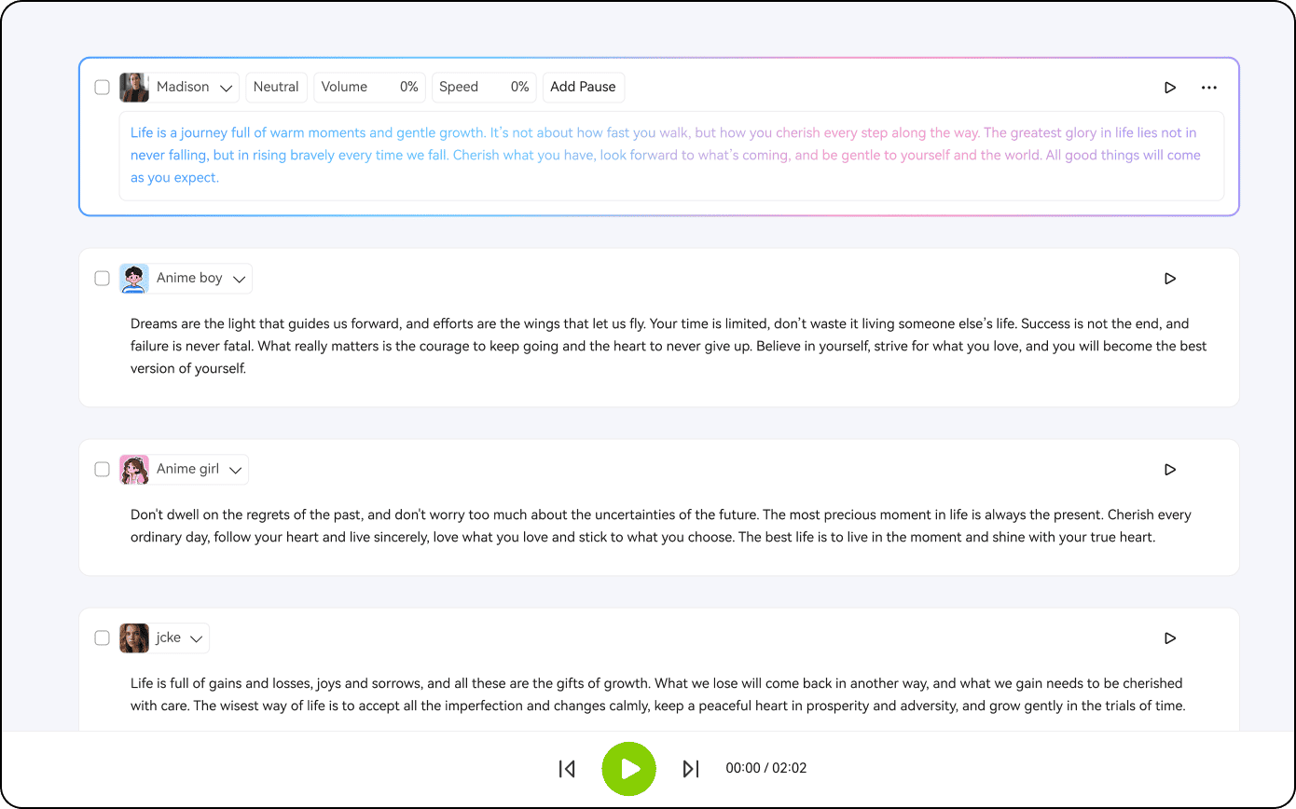
Task: Play the jcke paragraph
Action: [x=1170, y=638]
